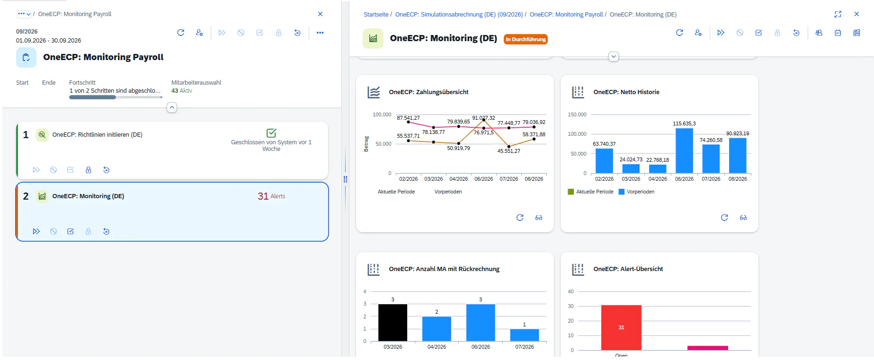Viewport: 874px width, 360px height.
Task: Click the lock icon in step 1 card
Action: coord(88,170)
